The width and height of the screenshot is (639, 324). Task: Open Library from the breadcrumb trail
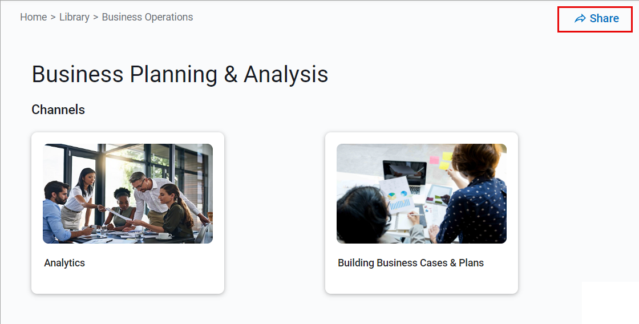pos(74,17)
